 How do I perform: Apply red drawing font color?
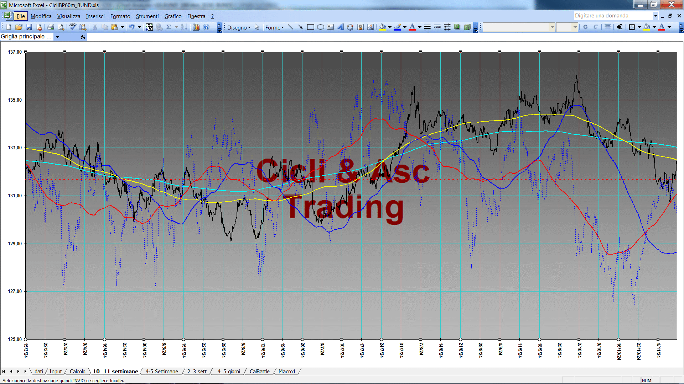[412, 27]
